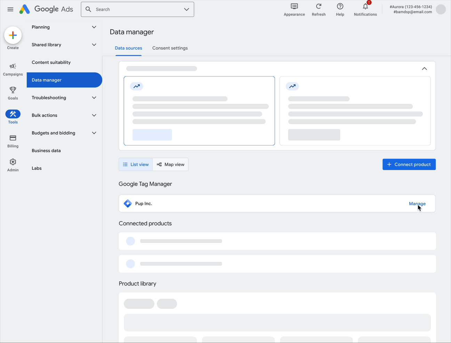
Task: Click the Pup Inc. row
Action: point(277,203)
